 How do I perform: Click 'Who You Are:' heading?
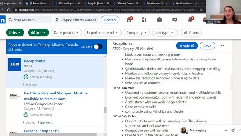(124, 88)
